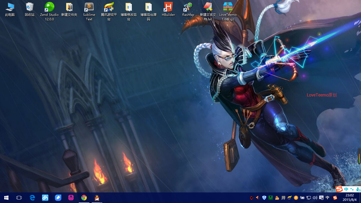361x203 pixels.
Task: Select the flashfxp desktop shortcut
Action: tap(188, 7)
